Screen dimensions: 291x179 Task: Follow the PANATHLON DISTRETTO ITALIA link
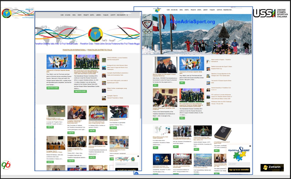100,50
